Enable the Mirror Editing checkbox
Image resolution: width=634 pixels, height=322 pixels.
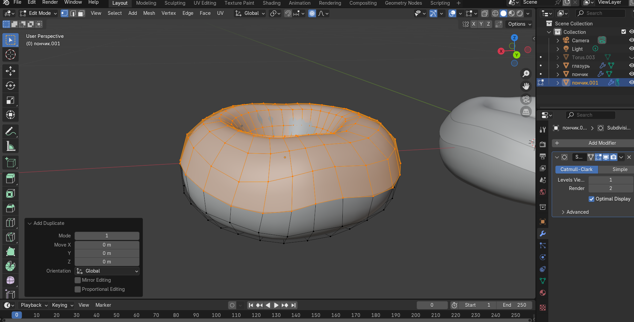pyautogui.click(x=78, y=280)
